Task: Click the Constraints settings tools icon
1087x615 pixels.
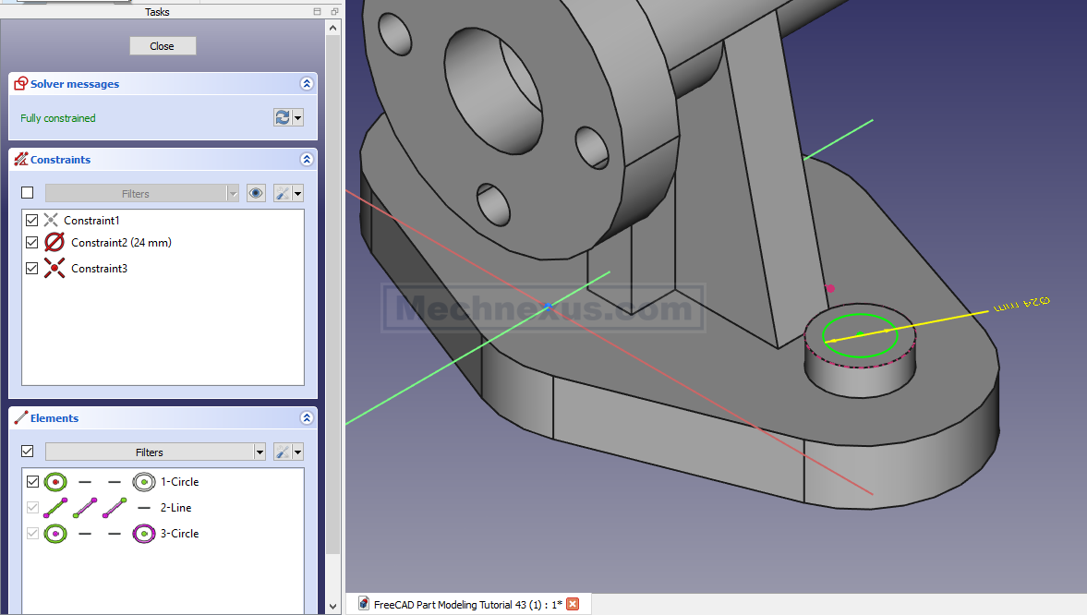Action: tap(284, 193)
